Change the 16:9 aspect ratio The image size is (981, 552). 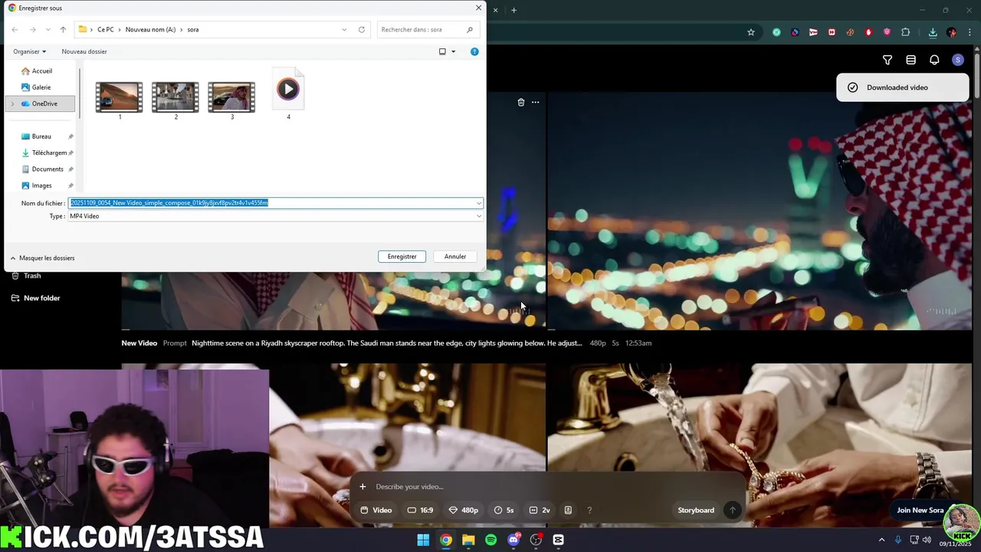pyautogui.click(x=420, y=511)
